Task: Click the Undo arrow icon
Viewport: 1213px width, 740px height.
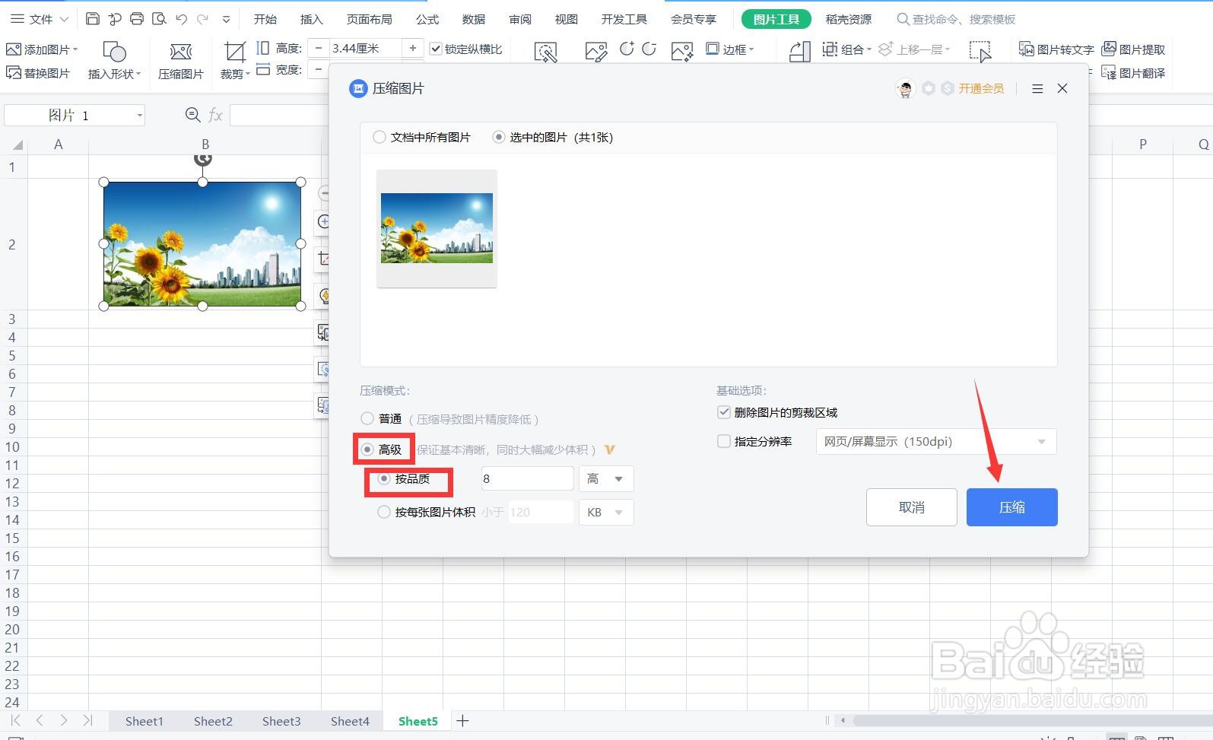Action: point(181,19)
